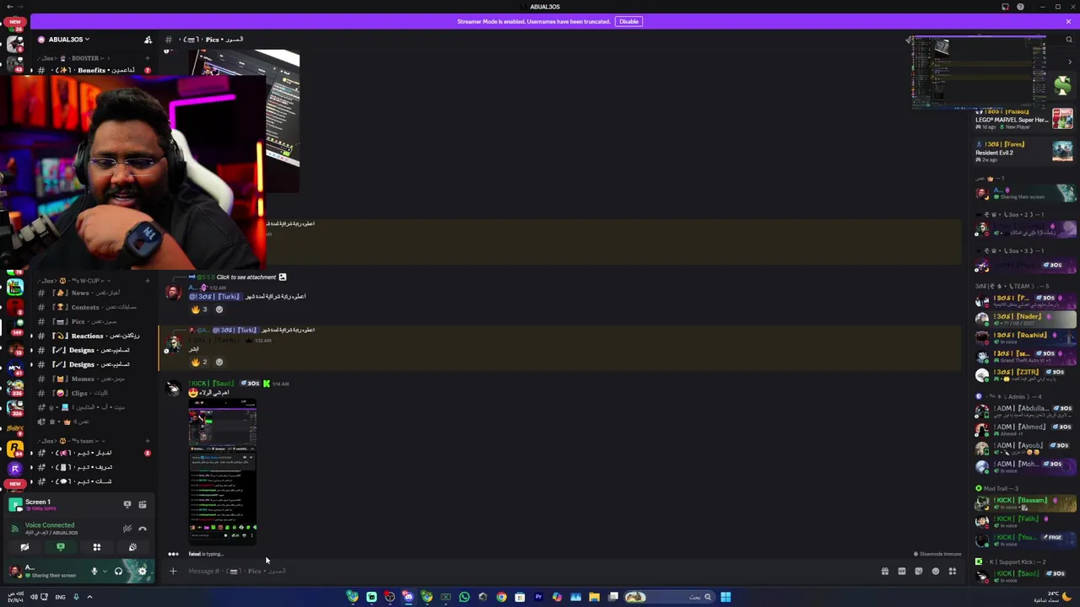Open the apps launcher in message bar
Viewport: 1080px width, 607px height.
(x=953, y=572)
